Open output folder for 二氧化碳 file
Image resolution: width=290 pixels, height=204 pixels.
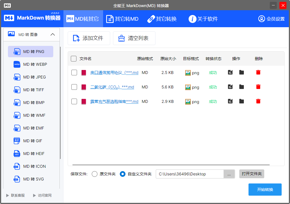[x=242, y=87]
